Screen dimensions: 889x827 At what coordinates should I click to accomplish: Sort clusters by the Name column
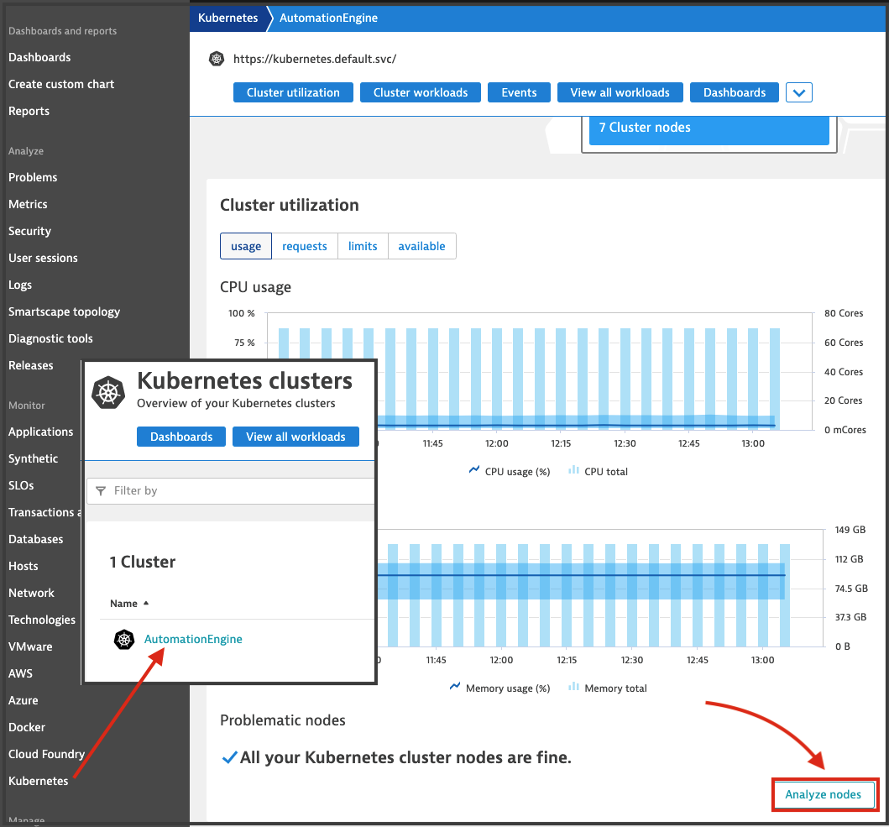[x=129, y=604]
